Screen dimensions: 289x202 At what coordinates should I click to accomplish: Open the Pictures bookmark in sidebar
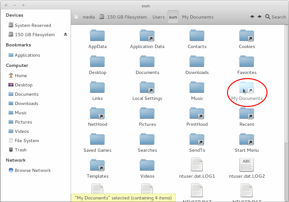click(23, 122)
